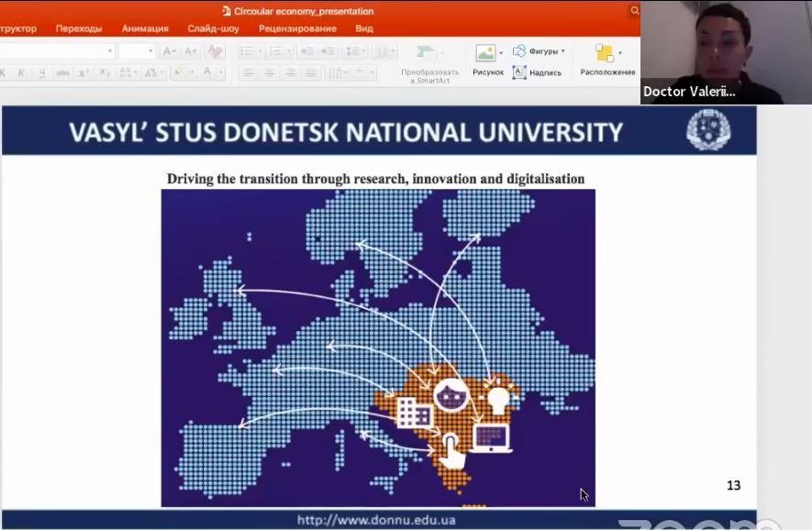Select the 'Driving the transition' heading text
Viewport: 812px width, 530px height.
pos(375,179)
